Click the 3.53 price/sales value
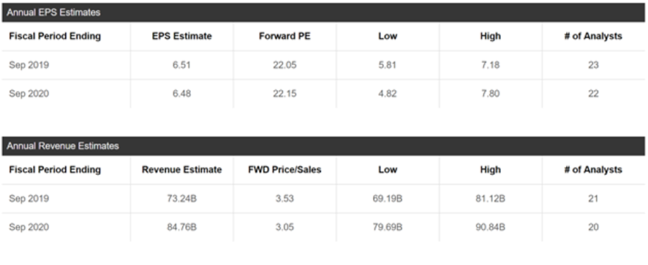The height and width of the screenshot is (265, 648). coord(284,199)
